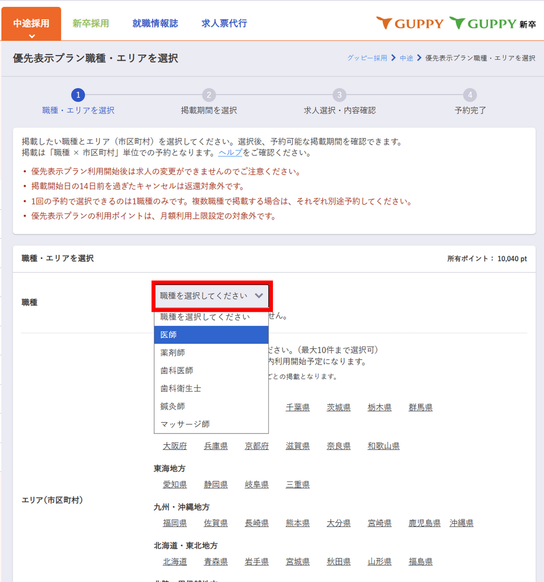Select 岩手県 prefecture
Screen dimensions: 544x582
[257, 562]
